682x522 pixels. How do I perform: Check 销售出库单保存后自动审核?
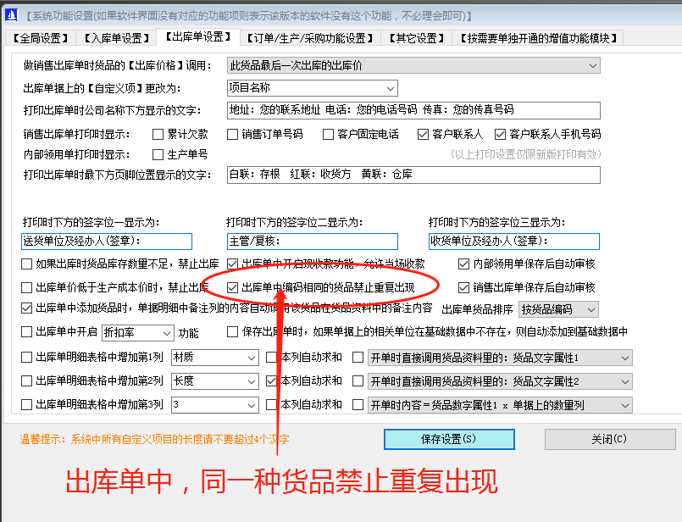coord(464,286)
